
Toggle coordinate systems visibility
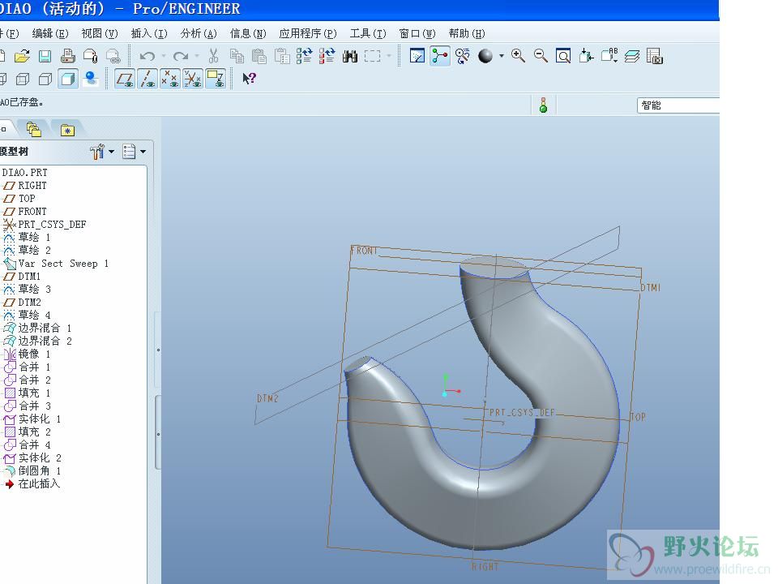pyautogui.click(x=193, y=79)
